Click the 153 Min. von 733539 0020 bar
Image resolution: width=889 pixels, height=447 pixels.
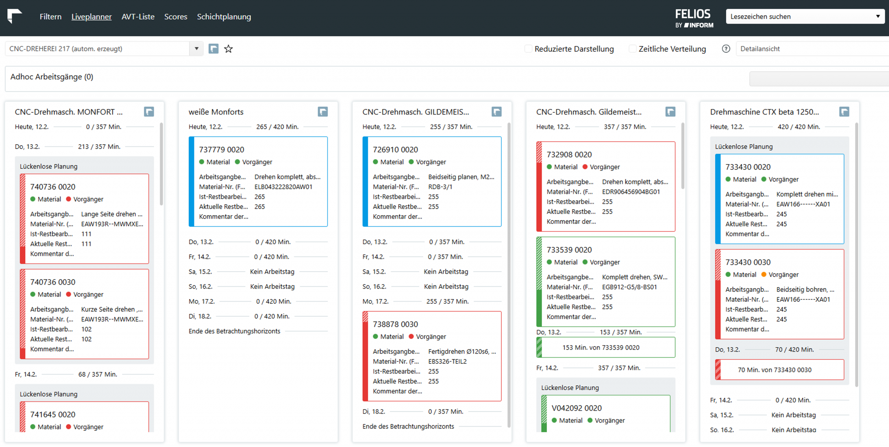coord(606,347)
